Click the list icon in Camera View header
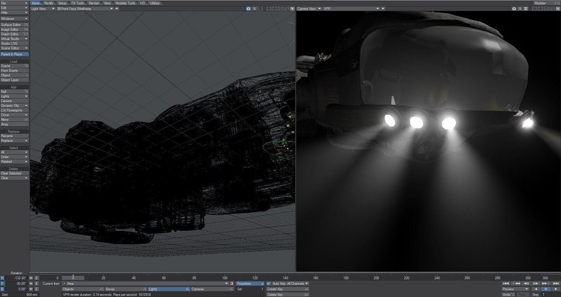561x297 pixels. tap(520, 8)
